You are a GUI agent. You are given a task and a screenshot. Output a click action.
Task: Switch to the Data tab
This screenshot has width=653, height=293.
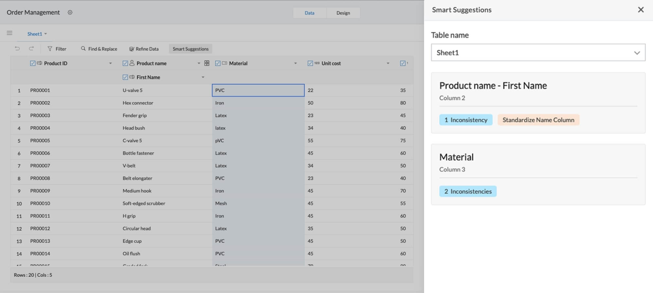(309, 13)
